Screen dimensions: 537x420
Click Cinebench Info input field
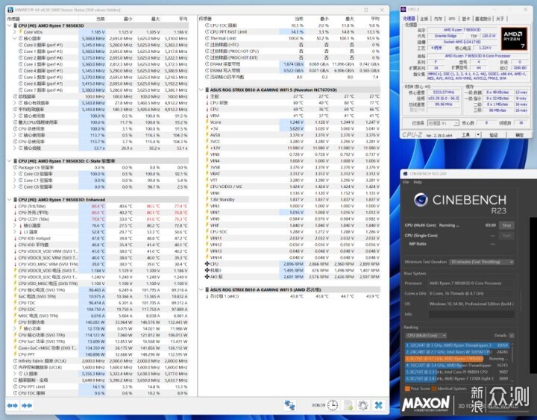(x=471, y=314)
